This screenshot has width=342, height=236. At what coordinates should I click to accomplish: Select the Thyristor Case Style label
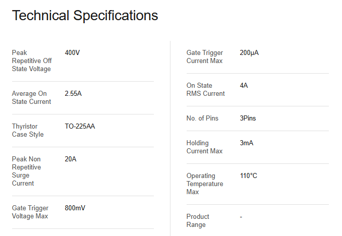(28, 130)
